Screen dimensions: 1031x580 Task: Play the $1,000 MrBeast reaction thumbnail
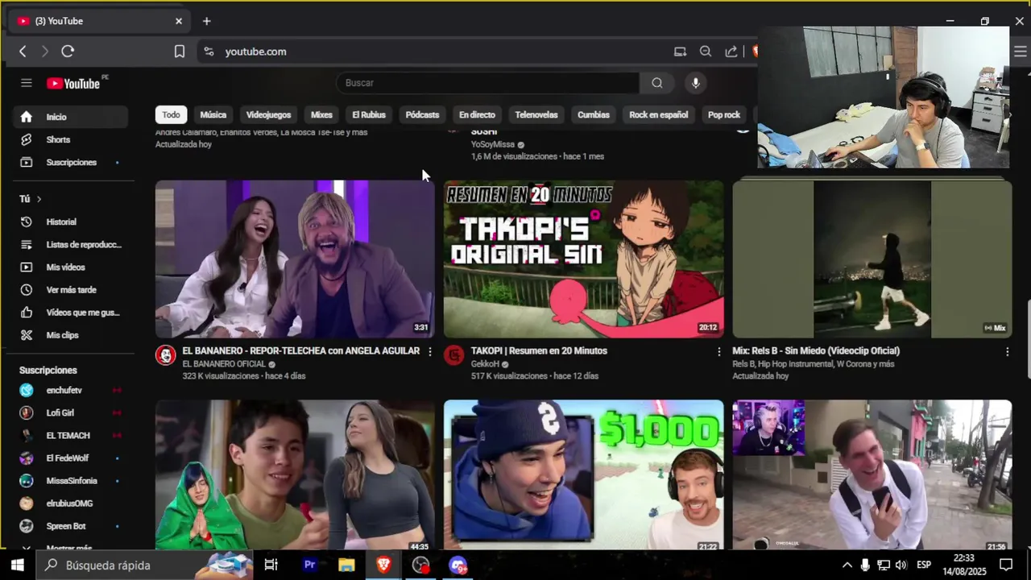584,475
